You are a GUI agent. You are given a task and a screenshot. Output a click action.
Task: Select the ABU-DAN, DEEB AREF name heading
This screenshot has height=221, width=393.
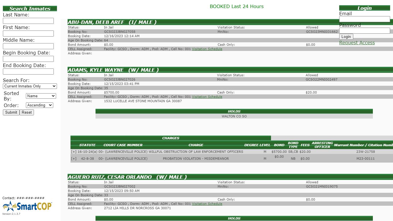click(x=112, y=22)
